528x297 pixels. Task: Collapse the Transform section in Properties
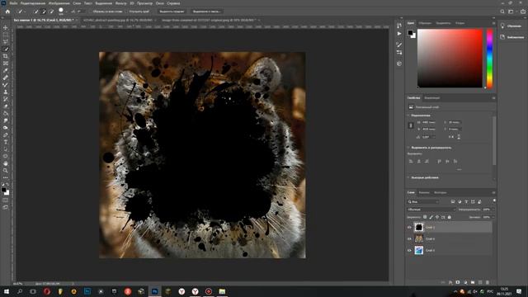[x=408, y=115]
